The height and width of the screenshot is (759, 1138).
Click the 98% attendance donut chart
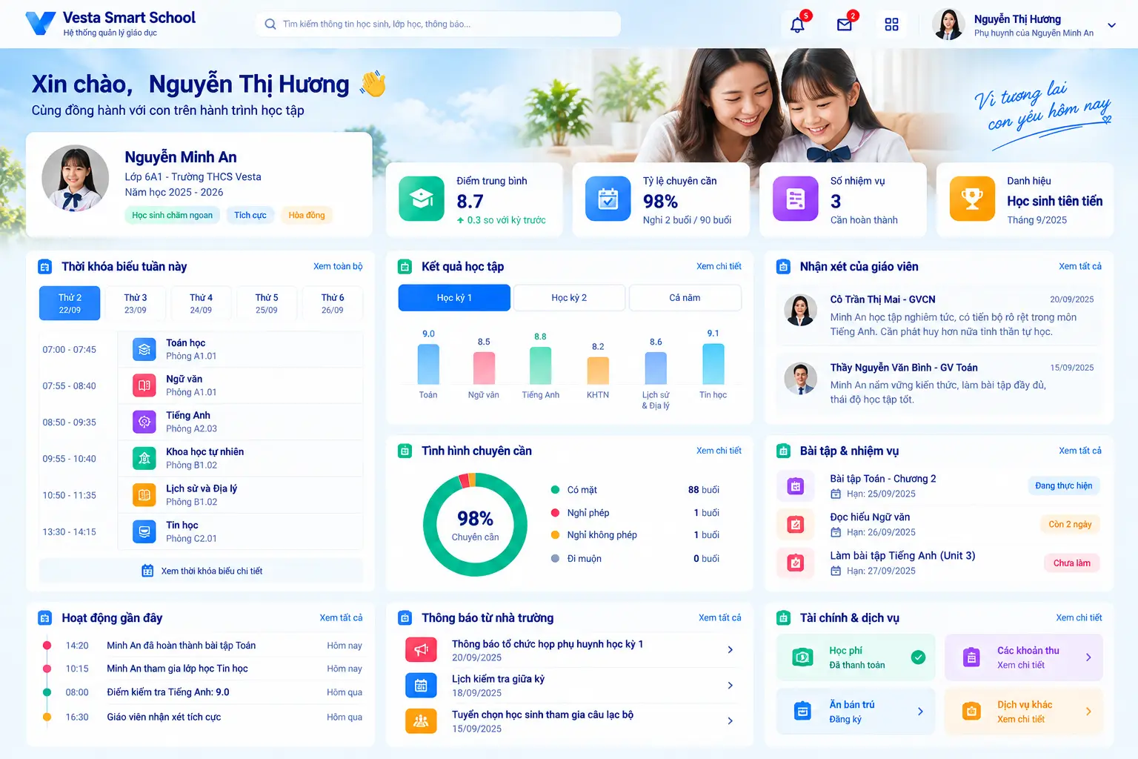tap(475, 525)
